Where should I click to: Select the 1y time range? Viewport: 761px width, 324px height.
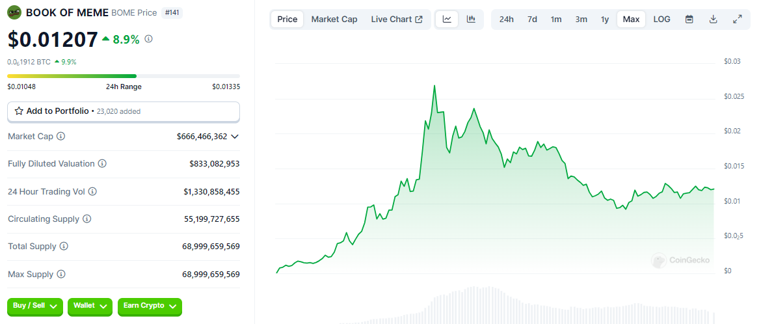click(605, 20)
